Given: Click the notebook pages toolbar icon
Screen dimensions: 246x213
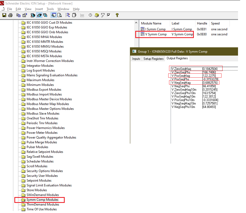Looking at the screenshot, I should click(x=74, y=15).
